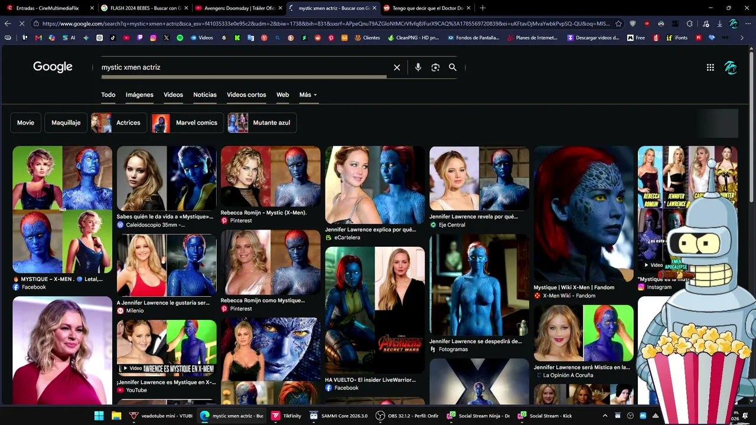
Task: Open the Gmail bookmark
Action: coord(38,38)
